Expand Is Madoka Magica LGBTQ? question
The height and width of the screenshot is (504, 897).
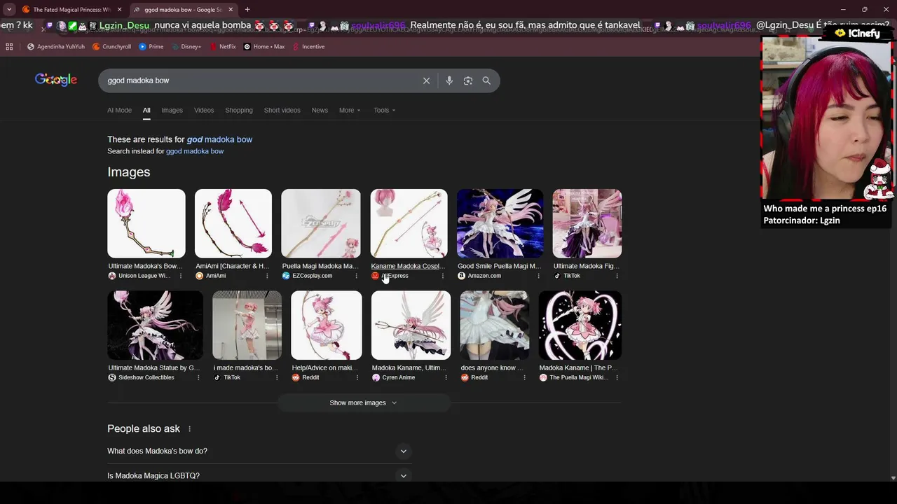pos(259,476)
